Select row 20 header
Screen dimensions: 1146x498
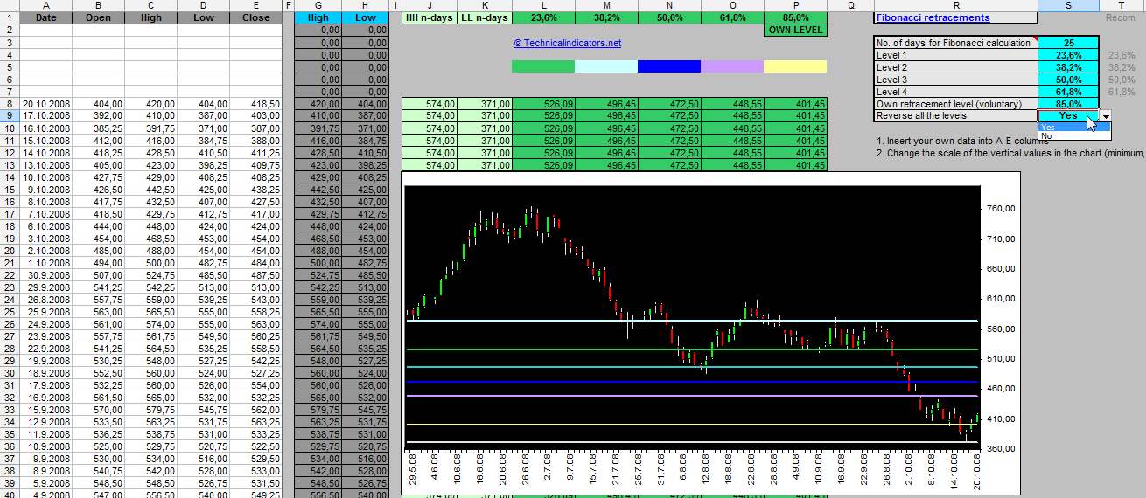pyautogui.click(x=9, y=251)
